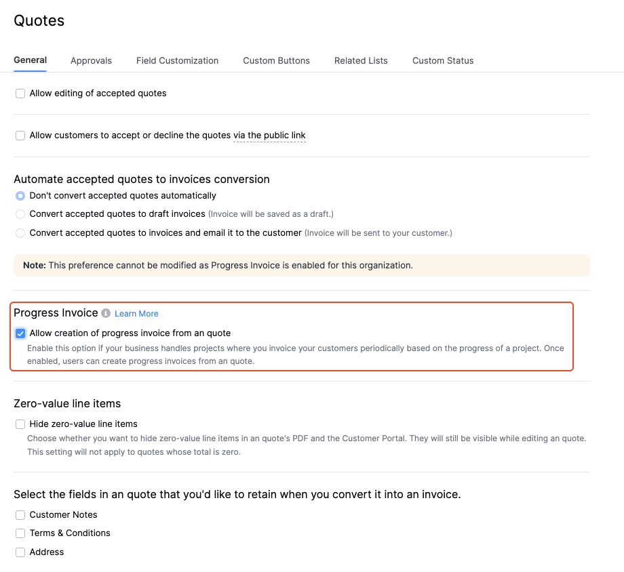This screenshot has width=624, height=572.
Task: Select don't convert accepted quotes automatically
Action: click(20, 195)
